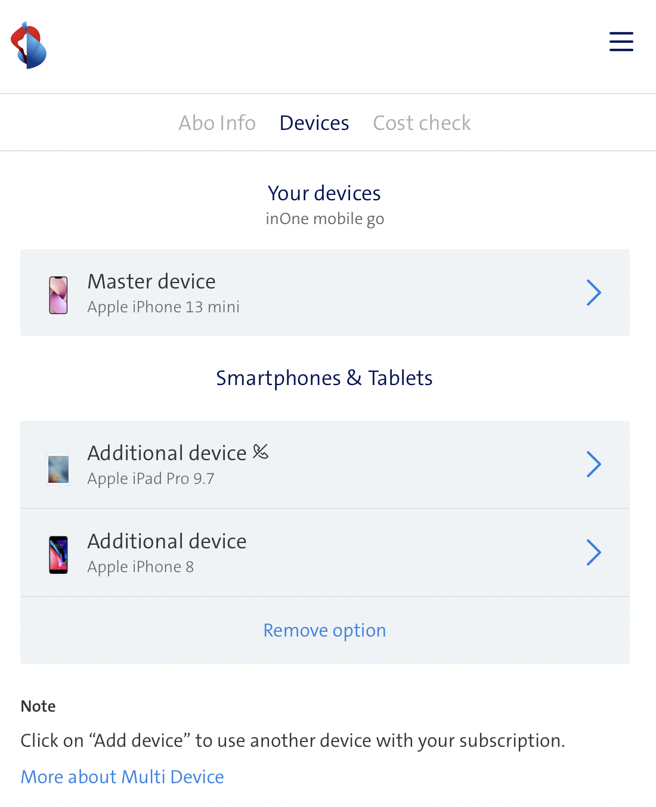Click the inOne mobile go subtitle

[324, 219]
